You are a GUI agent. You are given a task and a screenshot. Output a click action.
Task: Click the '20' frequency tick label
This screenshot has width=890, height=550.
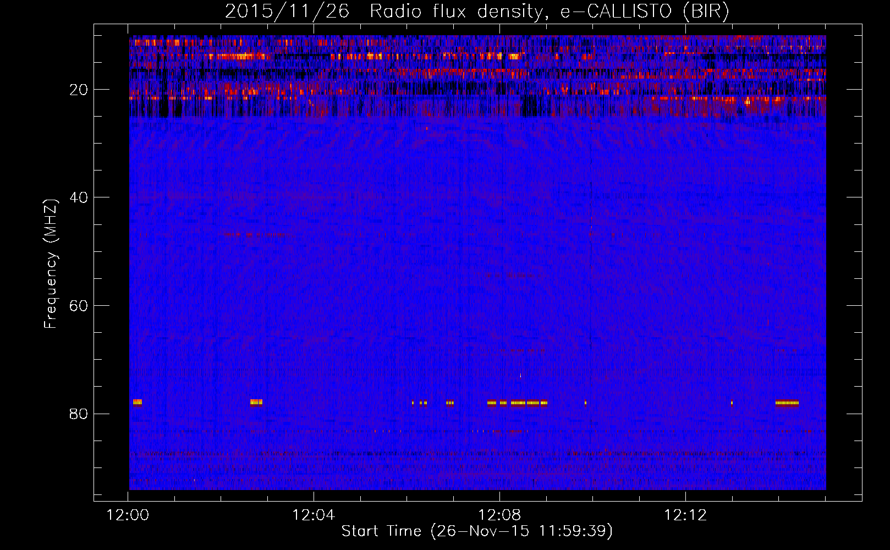[x=79, y=90]
